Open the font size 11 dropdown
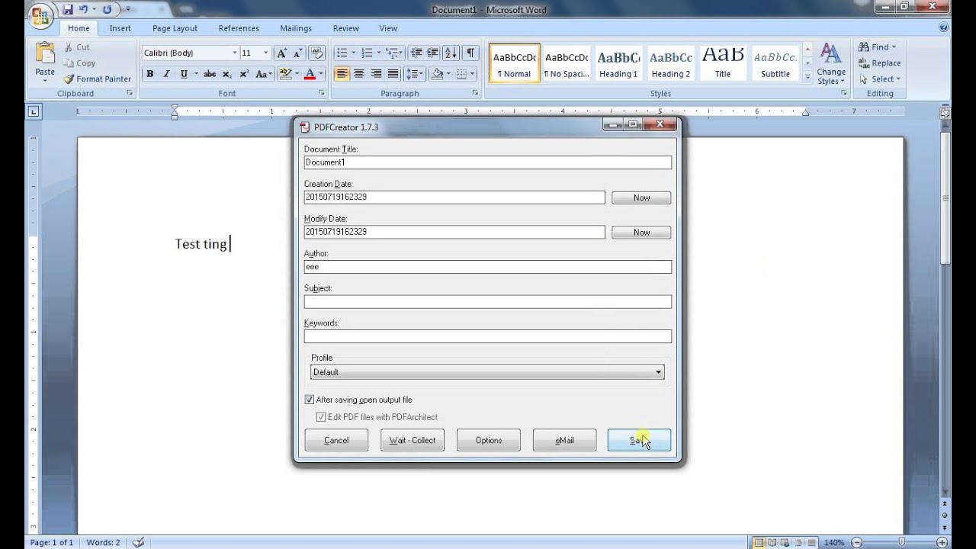 [266, 53]
